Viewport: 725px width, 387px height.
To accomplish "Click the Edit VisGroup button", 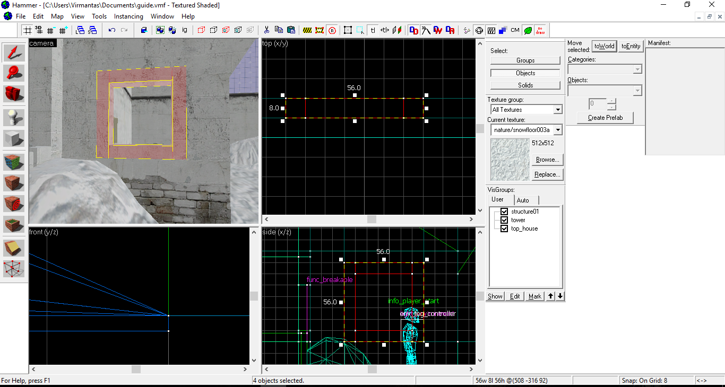I will [x=515, y=296].
